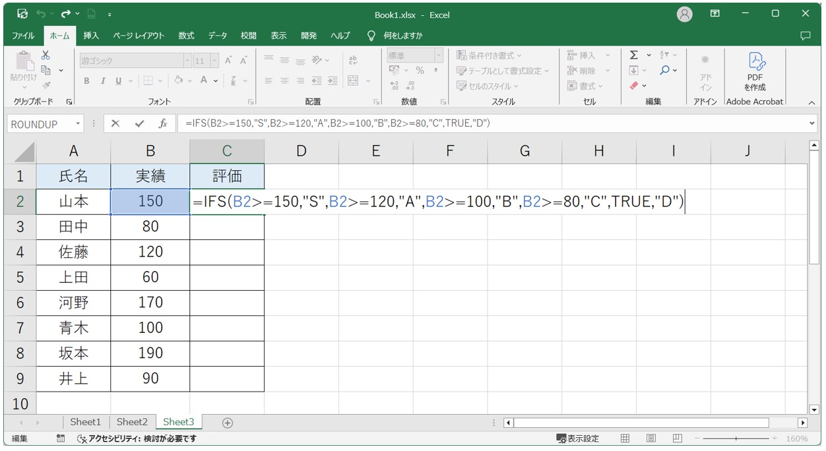Click the 評価 header cell
The width and height of the screenshot is (826, 451).
click(227, 176)
